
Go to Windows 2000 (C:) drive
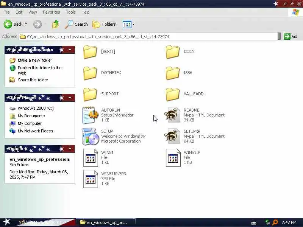(x=36, y=108)
